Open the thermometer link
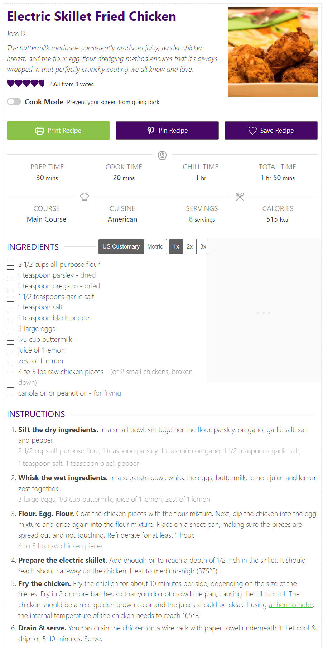323x648 pixels. [x=291, y=605]
